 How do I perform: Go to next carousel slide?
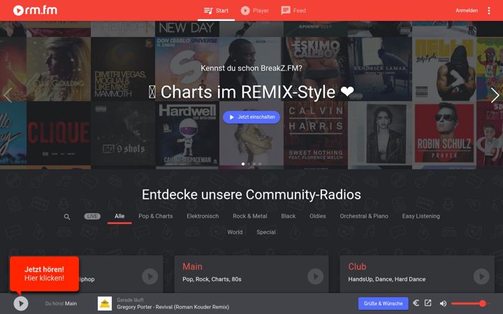click(495, 95)
